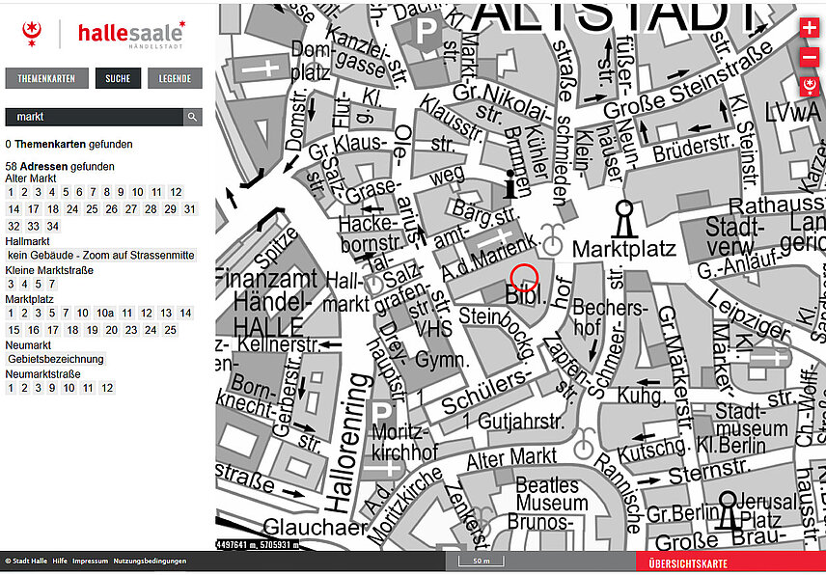
Task: Choose Gebietsbezeichnung under Neumarkt
Action: (x=55, y=359)
